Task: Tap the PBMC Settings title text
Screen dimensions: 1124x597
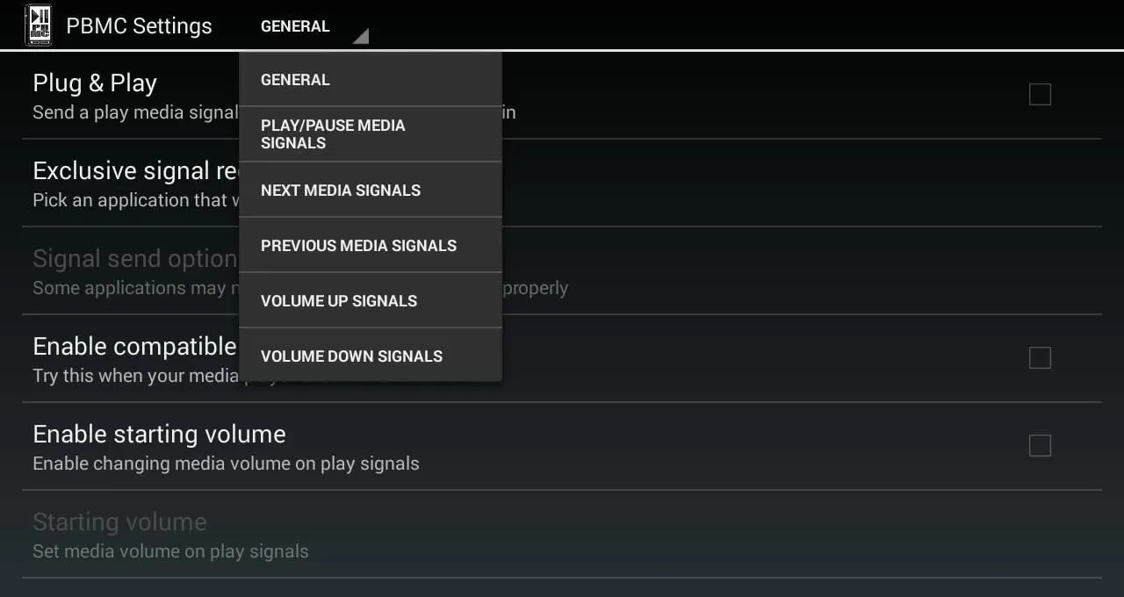Action: coord(139,26)
